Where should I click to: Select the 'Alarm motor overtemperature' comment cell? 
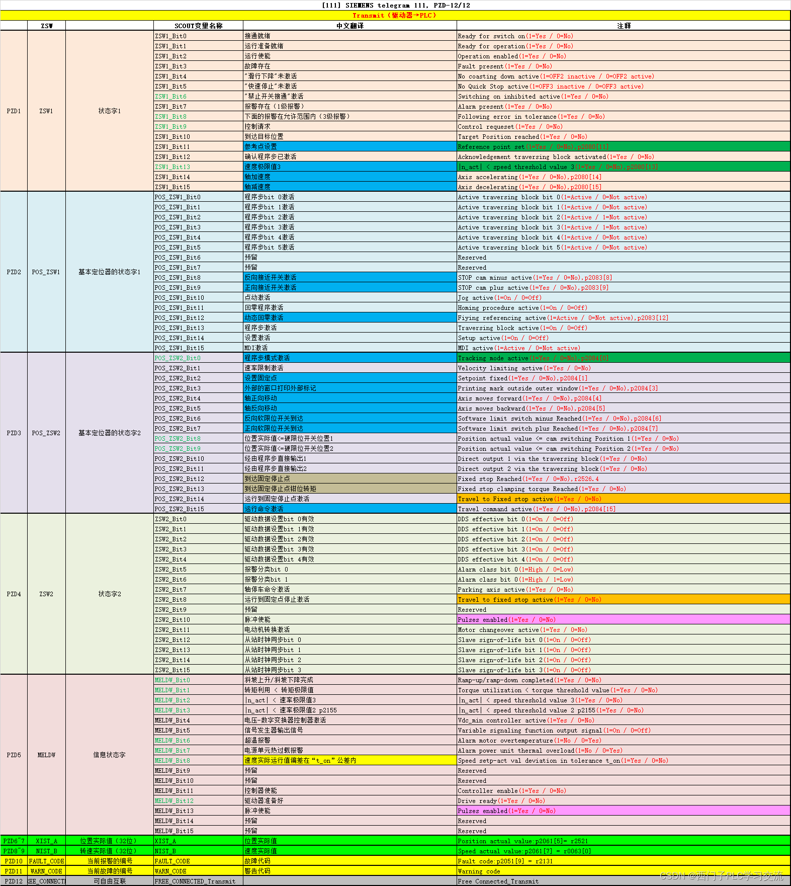pyautogui.click(x=623, y=740)
